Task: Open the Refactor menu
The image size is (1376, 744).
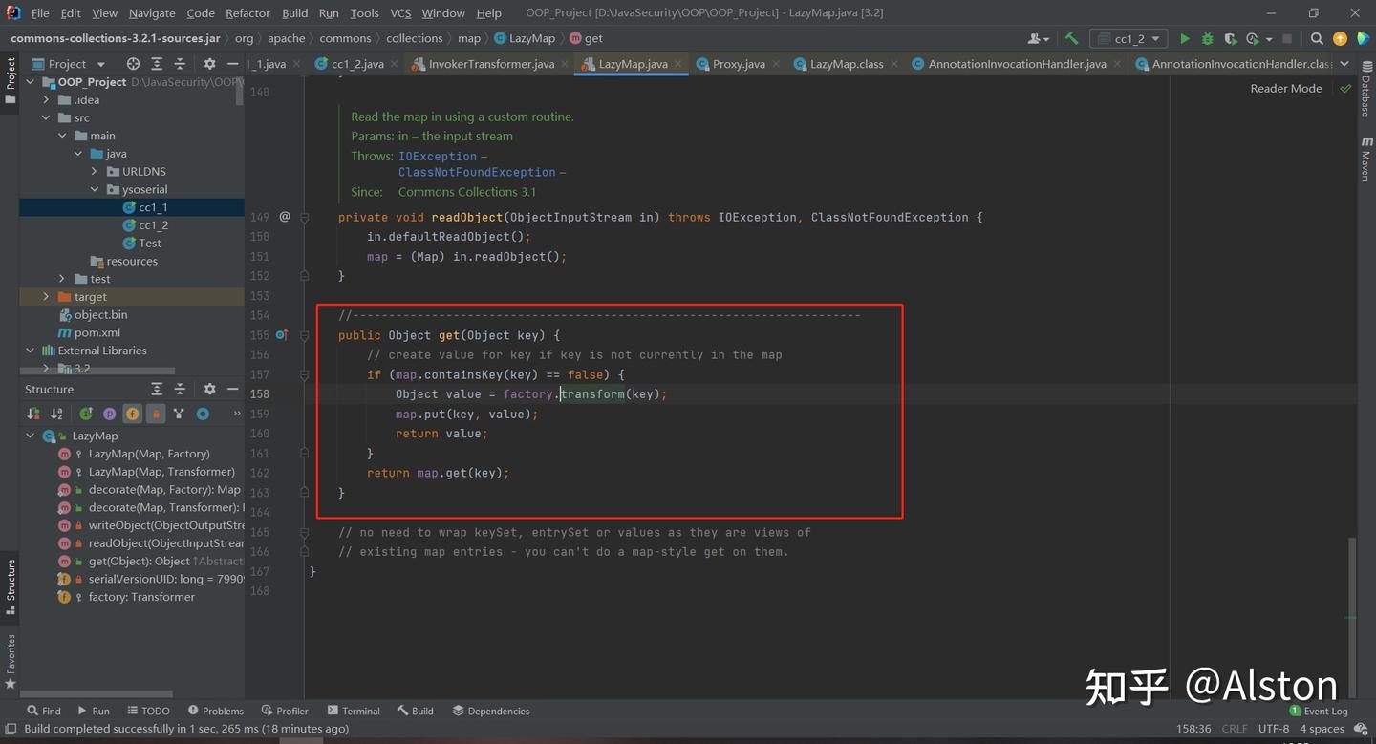Action: pyautogui.click(x=247, y=13)
